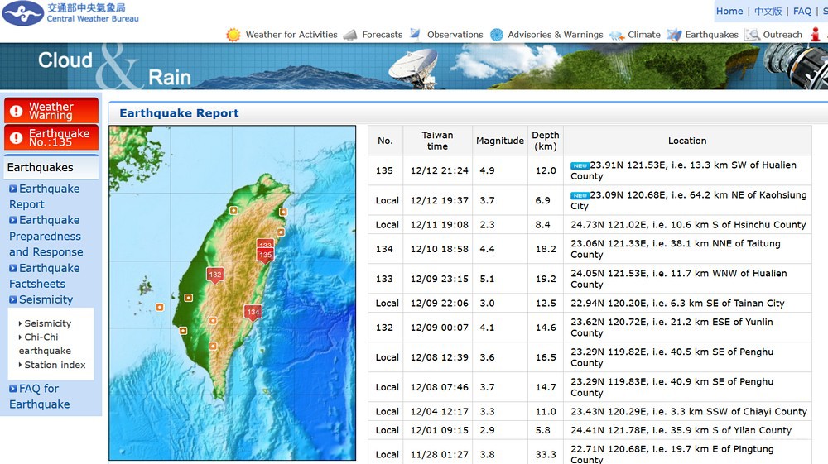Switch to Chinese version 中文版
The image size is (828, 464).
tap(768, 11)
